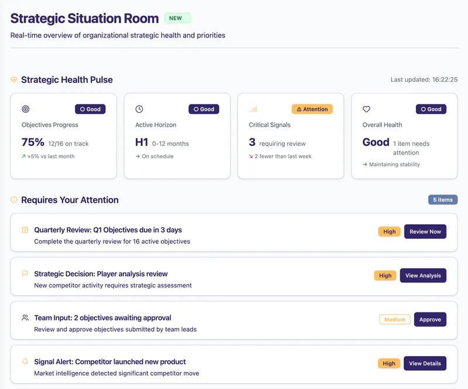Click the clock icon in Active Horizon card
468x389 pixels.
coord(139,109)
